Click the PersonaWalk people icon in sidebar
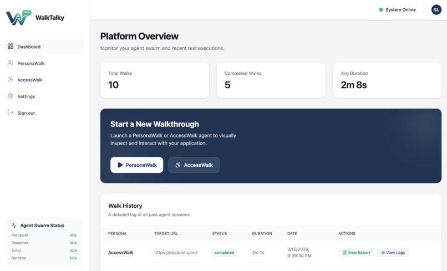 [11, 63]
